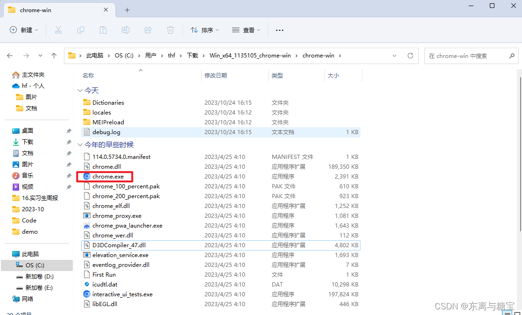This screenshot has width=522, height=315.
Task: Go forward with the right arrow
Action: 26,56
